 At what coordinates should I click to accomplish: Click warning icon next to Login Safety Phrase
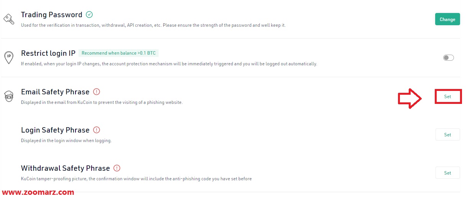pos(97,130)
